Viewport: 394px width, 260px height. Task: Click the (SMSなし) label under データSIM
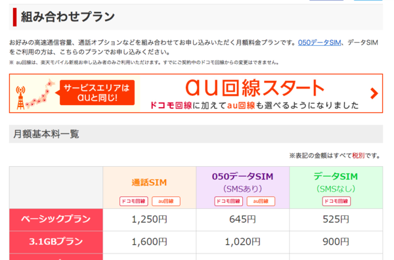336,188
